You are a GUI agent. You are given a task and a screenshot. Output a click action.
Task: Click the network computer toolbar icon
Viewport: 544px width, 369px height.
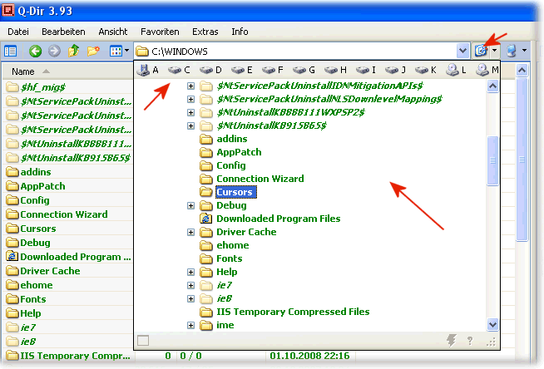(x=512, y=51)
